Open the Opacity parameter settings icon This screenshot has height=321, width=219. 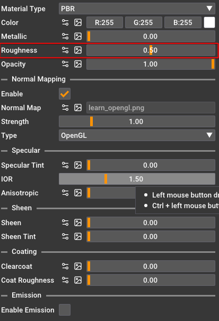(x=65, y=64)
